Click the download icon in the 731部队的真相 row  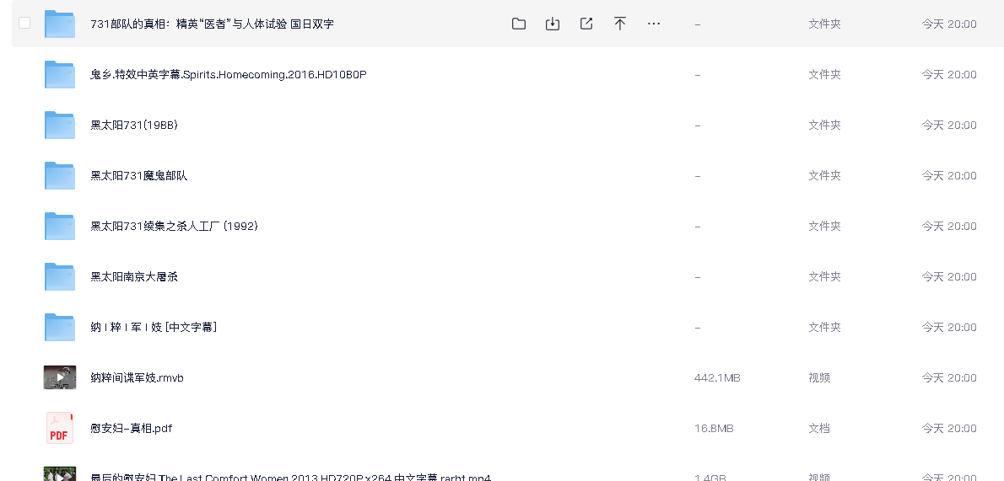click(x=553, y=24)
